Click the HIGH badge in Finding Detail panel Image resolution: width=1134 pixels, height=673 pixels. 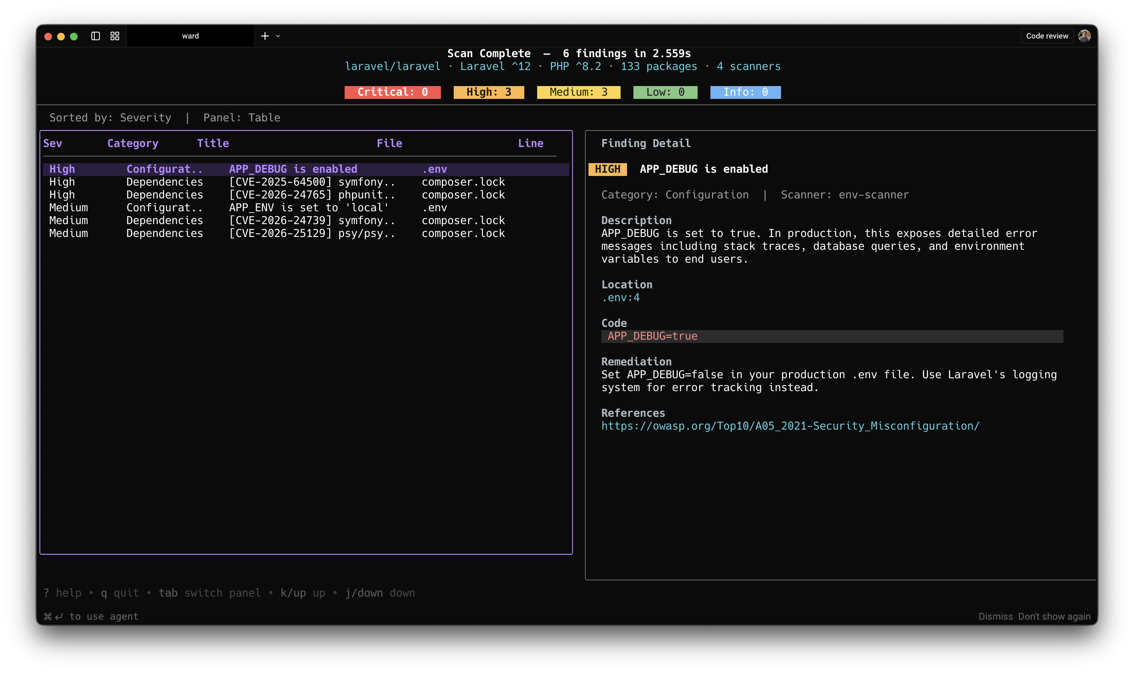[607, 169]
